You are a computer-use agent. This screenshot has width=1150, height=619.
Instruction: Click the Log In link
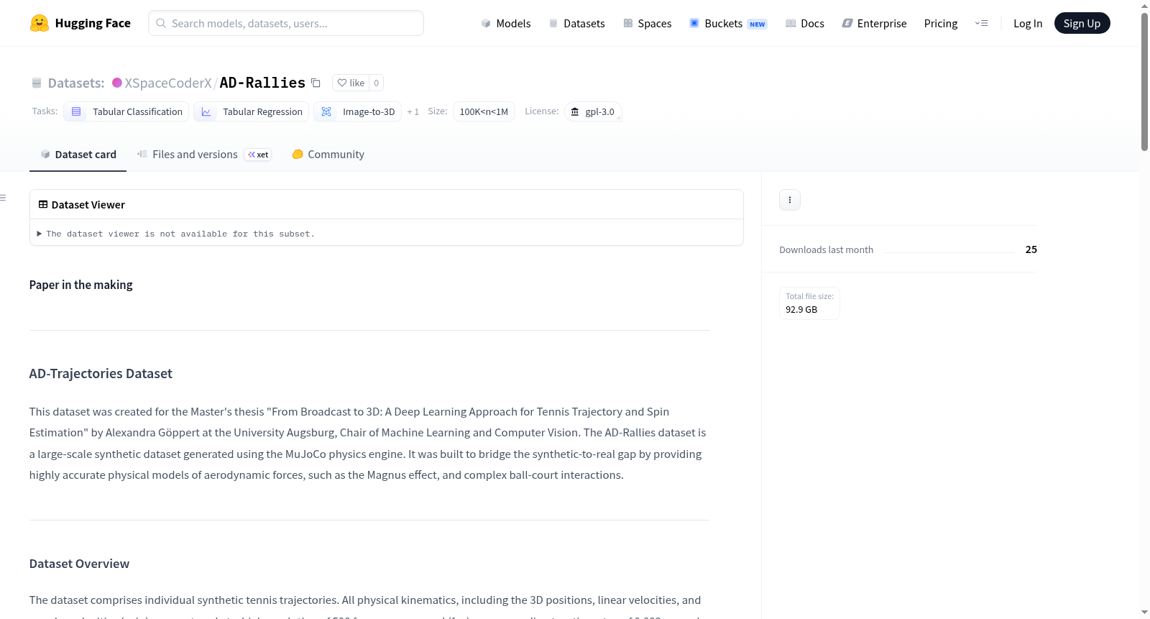coord(1028,23)
